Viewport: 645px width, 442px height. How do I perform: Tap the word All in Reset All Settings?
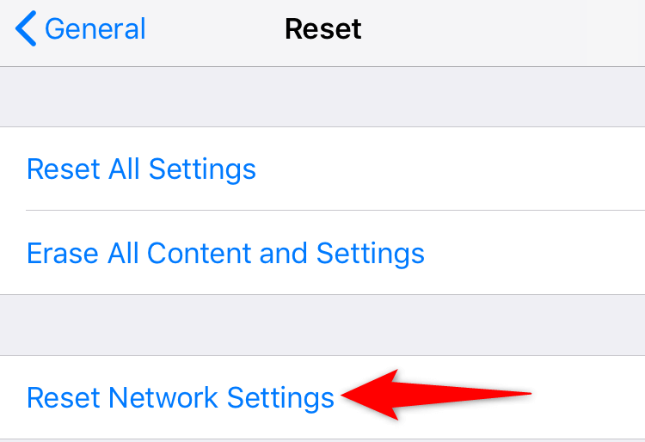coord(124,169)
